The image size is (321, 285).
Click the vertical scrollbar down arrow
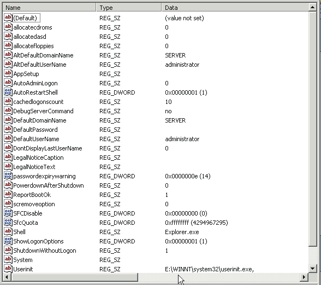pyautogui.click(x=313, y=269)
